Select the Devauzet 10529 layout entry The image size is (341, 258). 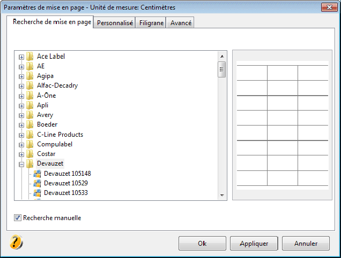click(66, 183)
